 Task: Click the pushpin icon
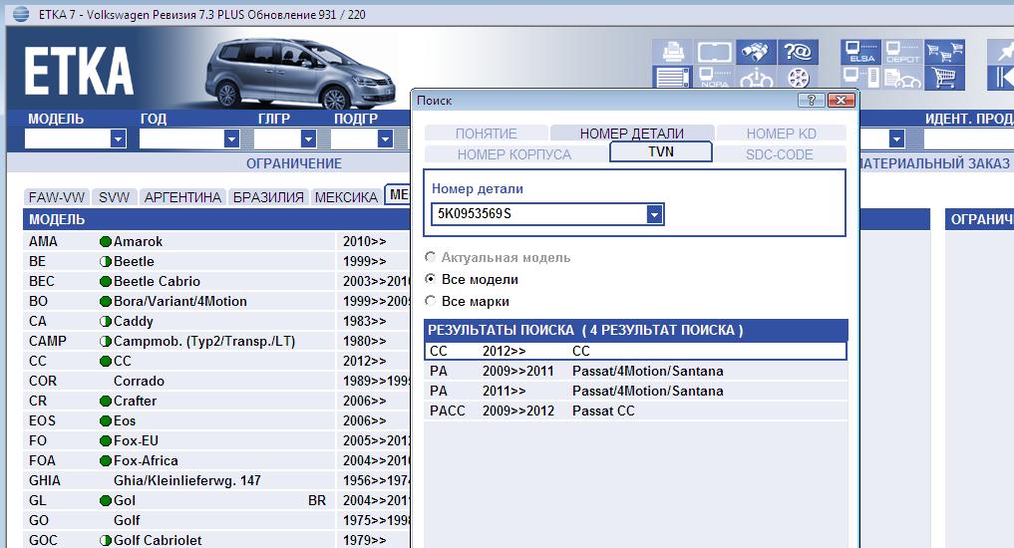(x=1001, y=52)
